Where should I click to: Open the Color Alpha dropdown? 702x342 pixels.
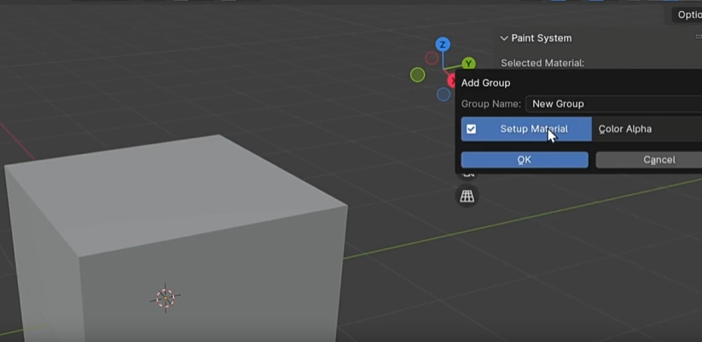click(647, 129)
